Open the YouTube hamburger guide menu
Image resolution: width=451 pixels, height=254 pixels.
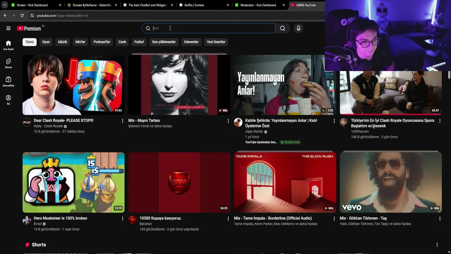8,28
